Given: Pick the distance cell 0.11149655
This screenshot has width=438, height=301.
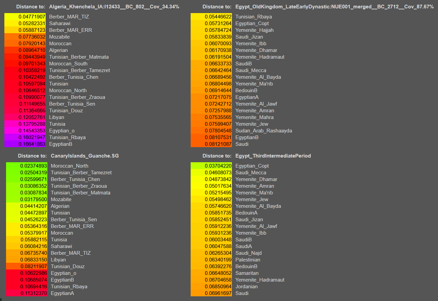Looking at the screenshot, I should (x=25, y=104).
